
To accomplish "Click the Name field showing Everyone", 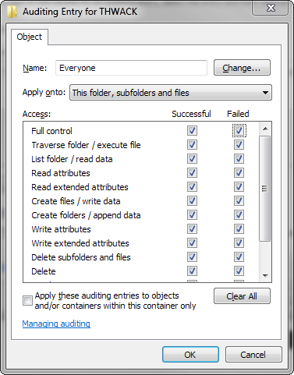I will click(131, 68).
